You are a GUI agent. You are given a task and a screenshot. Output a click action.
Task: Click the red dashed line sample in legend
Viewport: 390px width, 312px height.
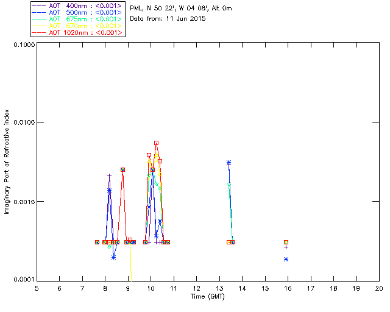(x=39, y=32)
